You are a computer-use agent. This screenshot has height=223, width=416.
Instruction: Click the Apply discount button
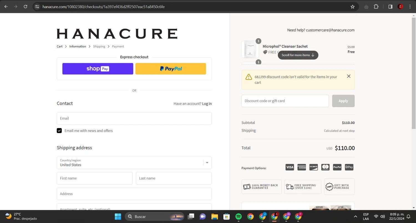pos(343,101)
